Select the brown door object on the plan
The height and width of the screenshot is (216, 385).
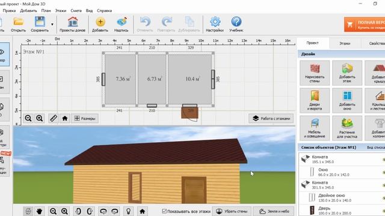pyautogui.click(x=189, y=113)
